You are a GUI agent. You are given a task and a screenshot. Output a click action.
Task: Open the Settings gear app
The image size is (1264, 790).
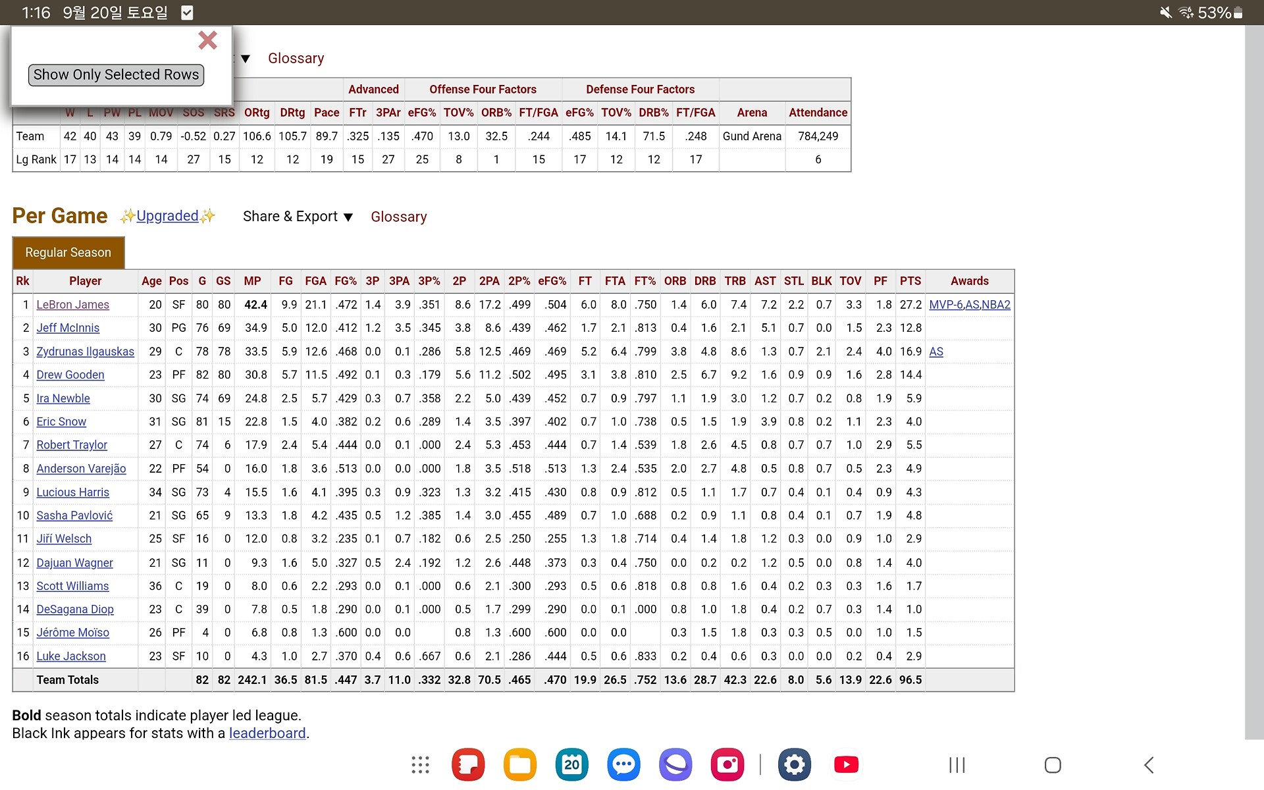pyautogui.click(x=795, y=765)
